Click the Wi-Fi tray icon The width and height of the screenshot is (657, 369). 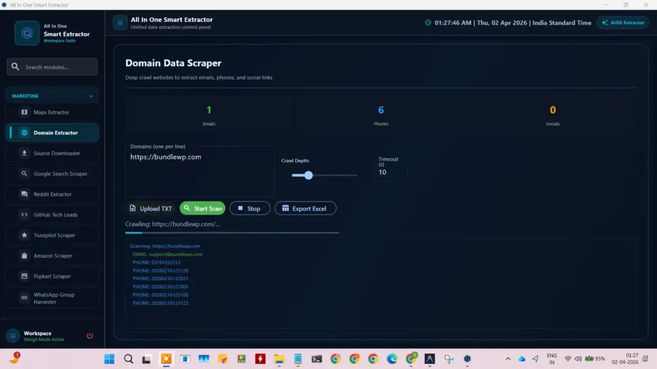568,359
